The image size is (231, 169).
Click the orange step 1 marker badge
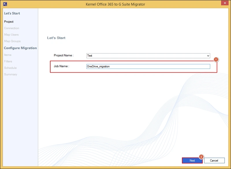[216, 59]
